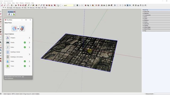This screenshot has width=170, height=95.
Task: Expand the Materials tray panel
Action: pyautogui.click(x=156, y=13)
